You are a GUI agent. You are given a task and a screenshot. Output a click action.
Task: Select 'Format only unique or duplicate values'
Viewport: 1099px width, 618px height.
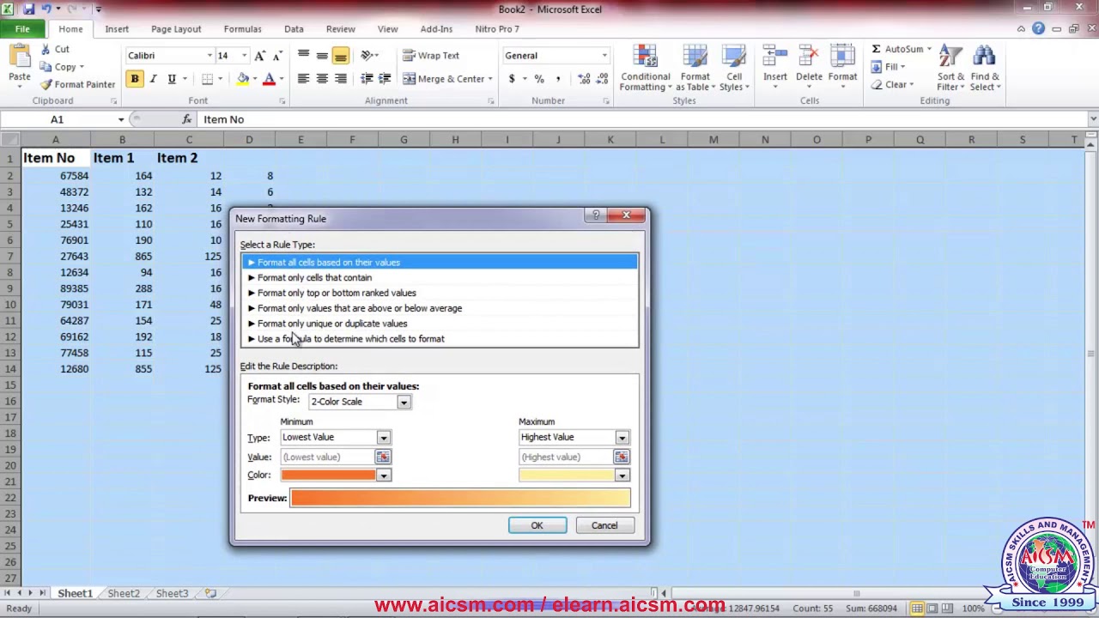click(x=440, y=324)
